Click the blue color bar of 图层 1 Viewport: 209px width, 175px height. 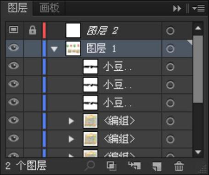(44, 49)
